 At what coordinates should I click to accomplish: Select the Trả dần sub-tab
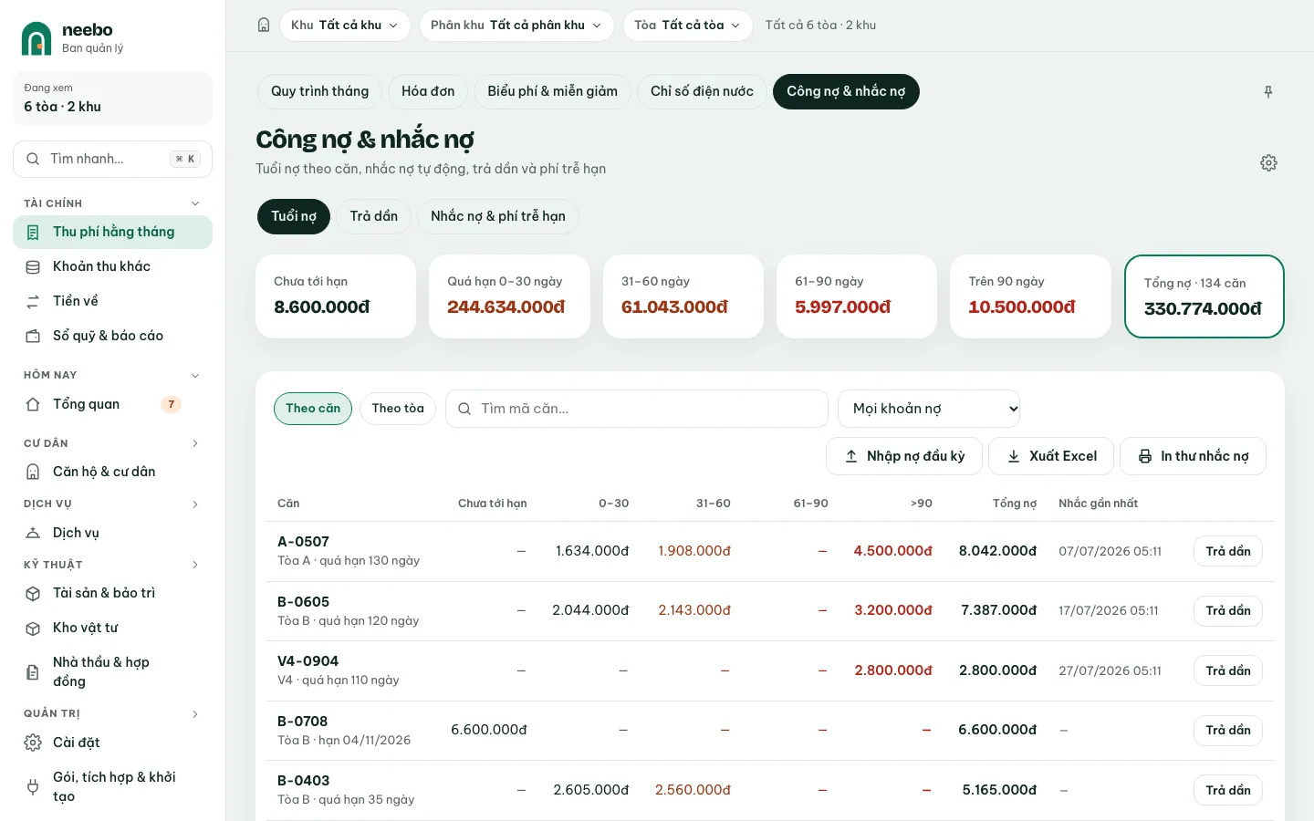pyautogui.click(x=374, y=216)
